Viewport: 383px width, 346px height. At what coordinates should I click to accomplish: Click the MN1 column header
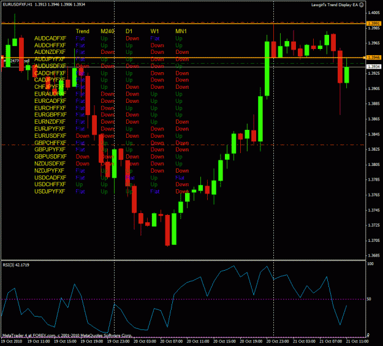(x=181, y=31)
